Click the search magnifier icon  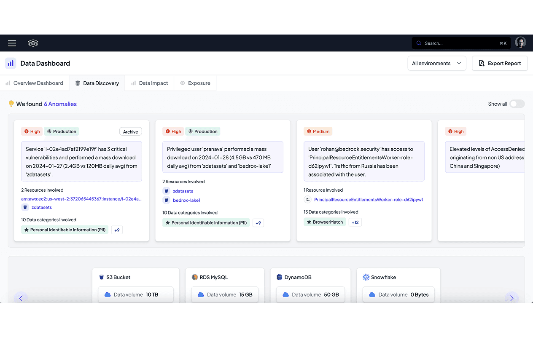tap(418, 43)
